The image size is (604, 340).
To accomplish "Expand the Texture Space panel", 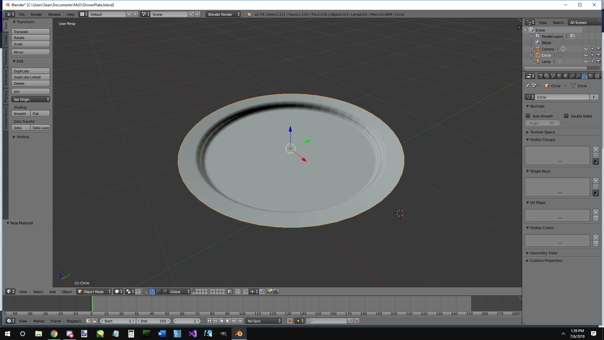I will 542,132.
